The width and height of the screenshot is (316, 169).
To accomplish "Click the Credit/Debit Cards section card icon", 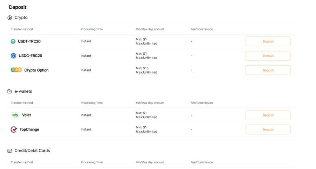I will pyautogui.click(x=10, y=151).
